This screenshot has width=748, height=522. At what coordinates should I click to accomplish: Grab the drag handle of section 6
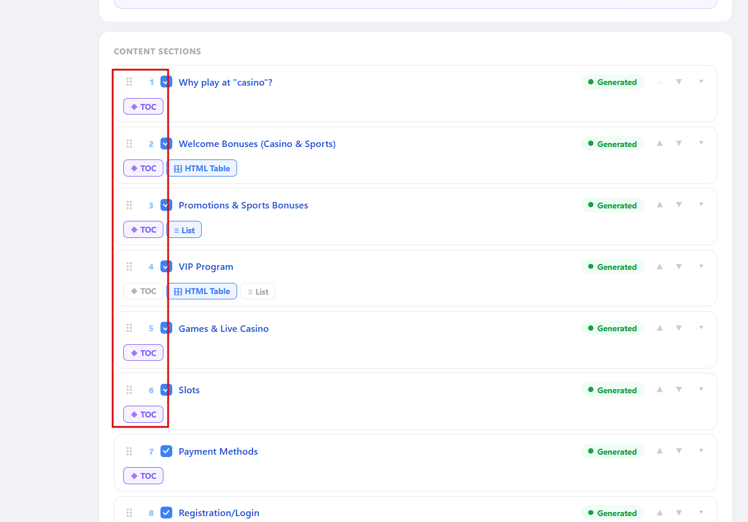(129, 390)
